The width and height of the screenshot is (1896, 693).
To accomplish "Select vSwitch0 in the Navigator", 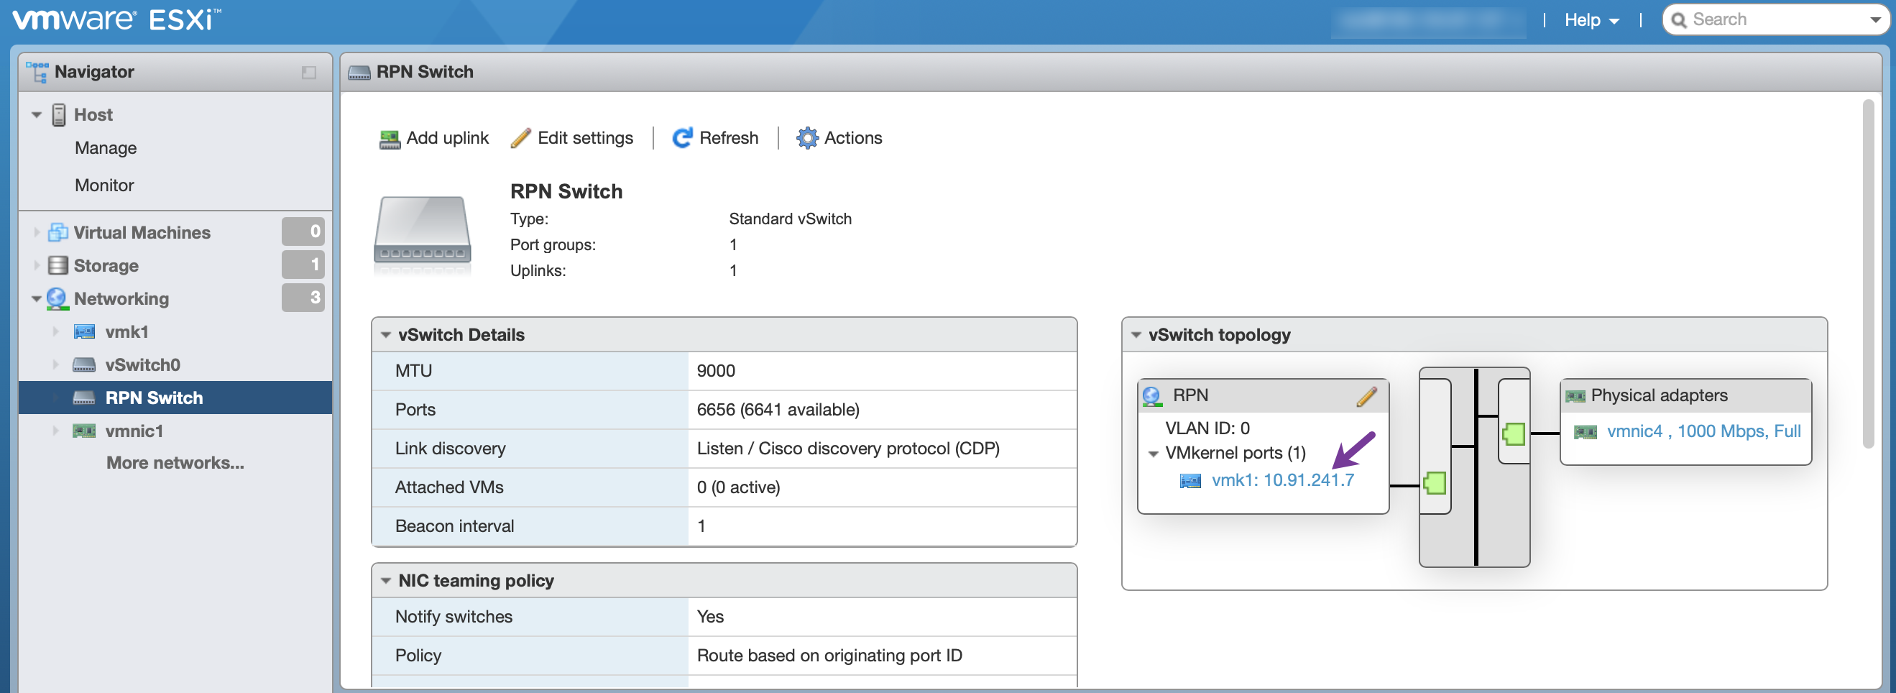I will pos(142,365).
